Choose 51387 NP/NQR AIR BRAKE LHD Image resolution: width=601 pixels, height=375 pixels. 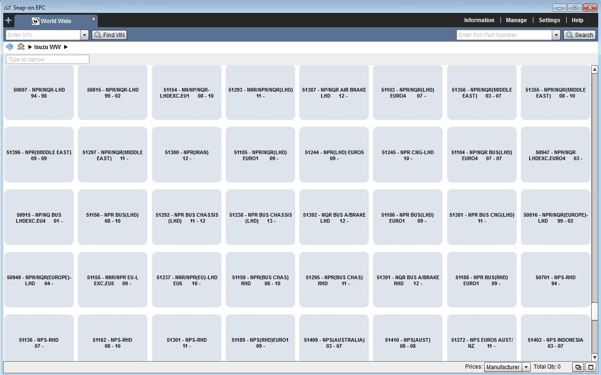point(334,92)
